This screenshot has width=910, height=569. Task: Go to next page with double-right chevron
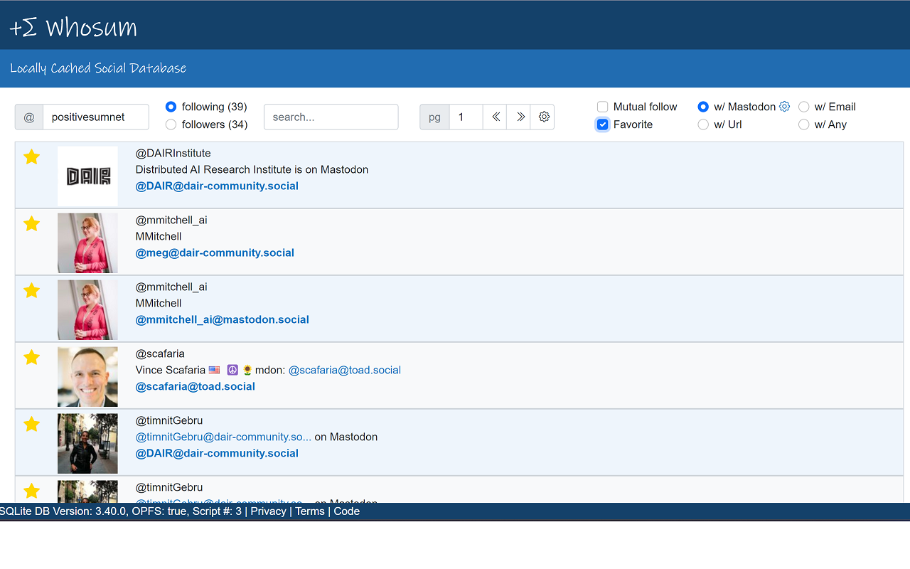(520, 117)
